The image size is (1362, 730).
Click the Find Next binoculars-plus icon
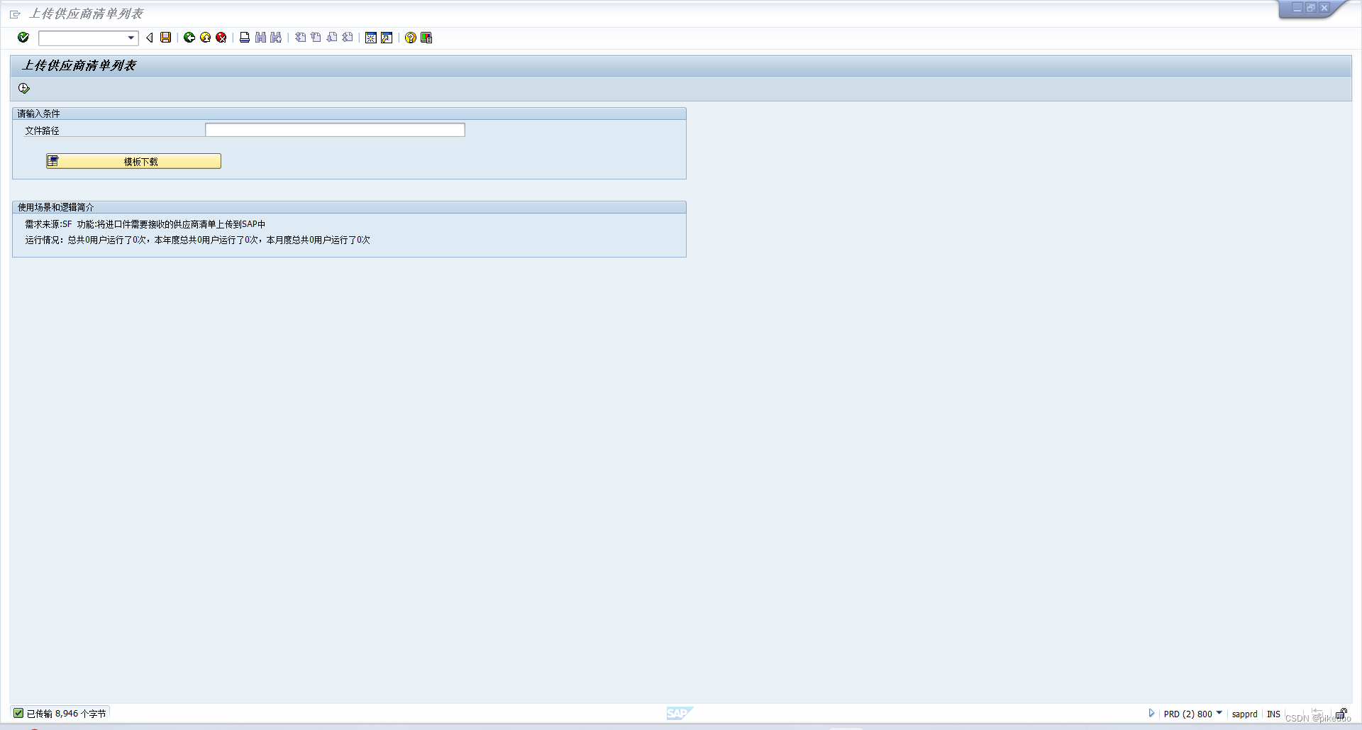[x=276, y=38]
